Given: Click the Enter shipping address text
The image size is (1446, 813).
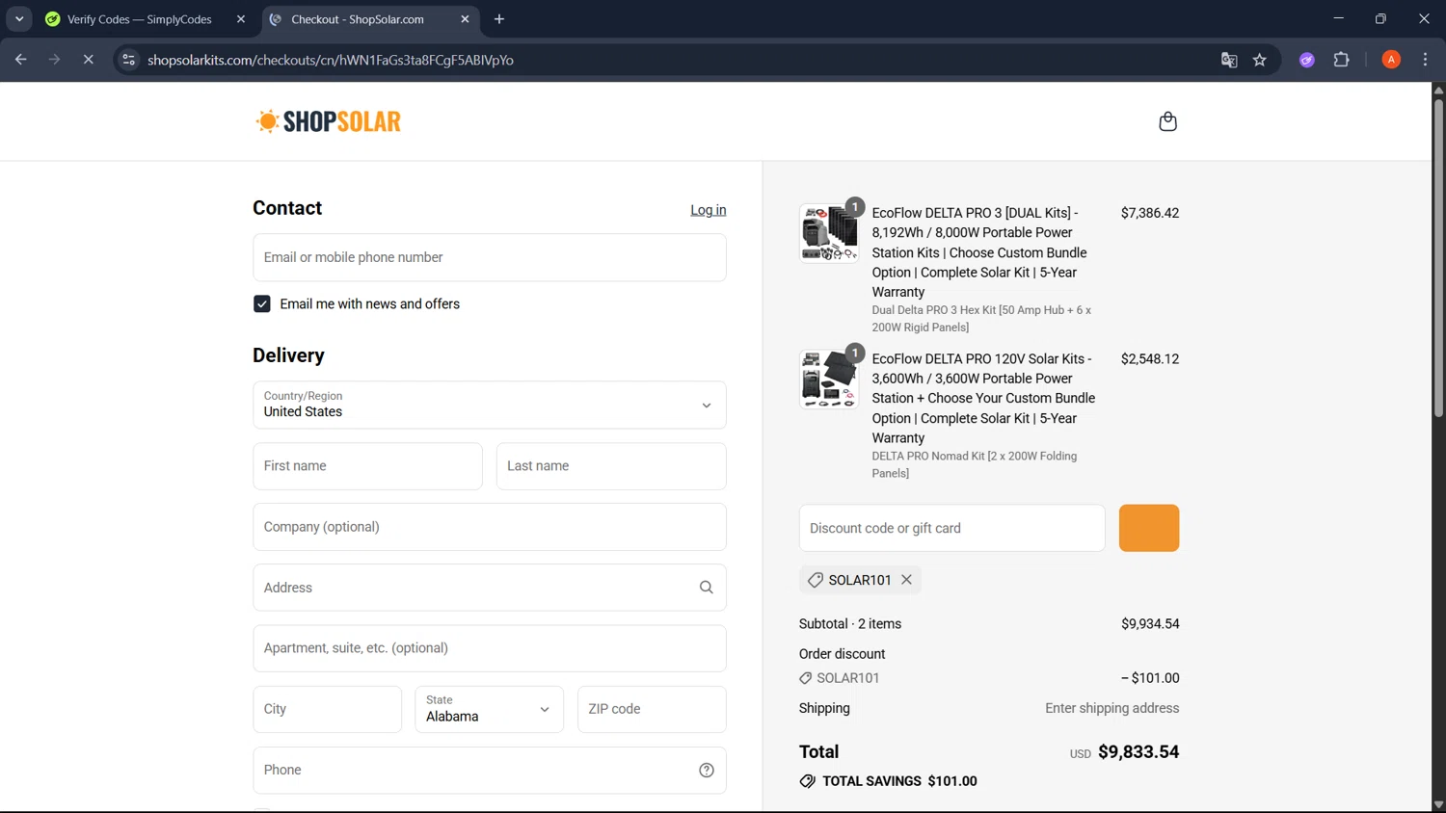Looking at the screenshot, I should pos(1111,708).
